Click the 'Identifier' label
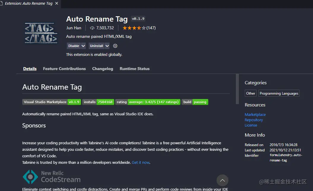This screenshot has height=191, width=313. (x=252, y=156)
